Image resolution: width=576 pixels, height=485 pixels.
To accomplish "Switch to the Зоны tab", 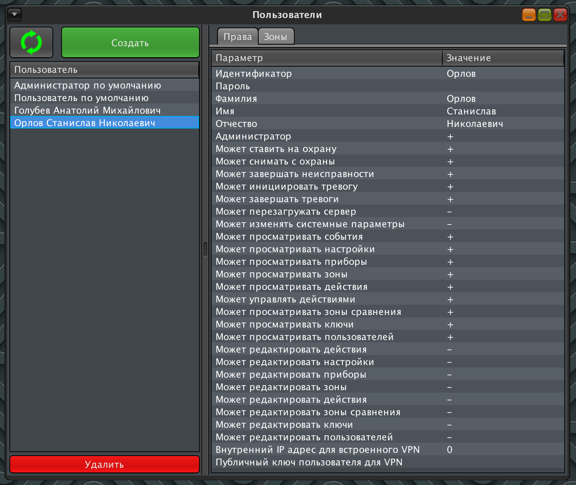I will click(275, 37).
